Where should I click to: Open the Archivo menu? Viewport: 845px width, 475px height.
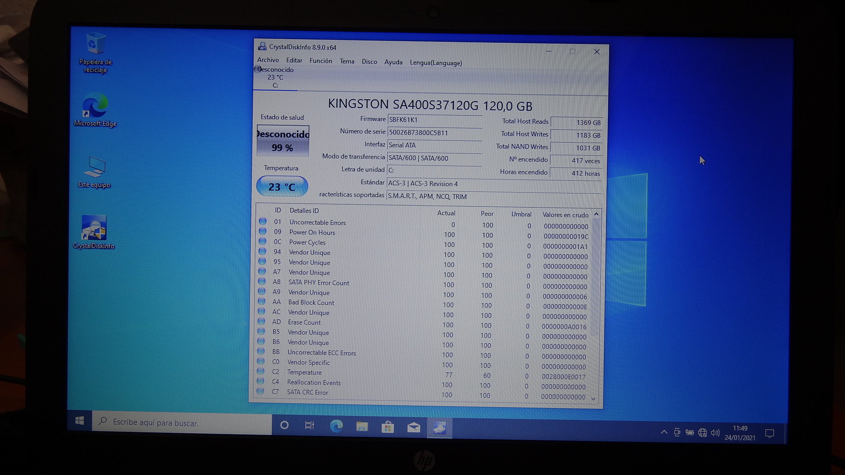tap(268, 60)
